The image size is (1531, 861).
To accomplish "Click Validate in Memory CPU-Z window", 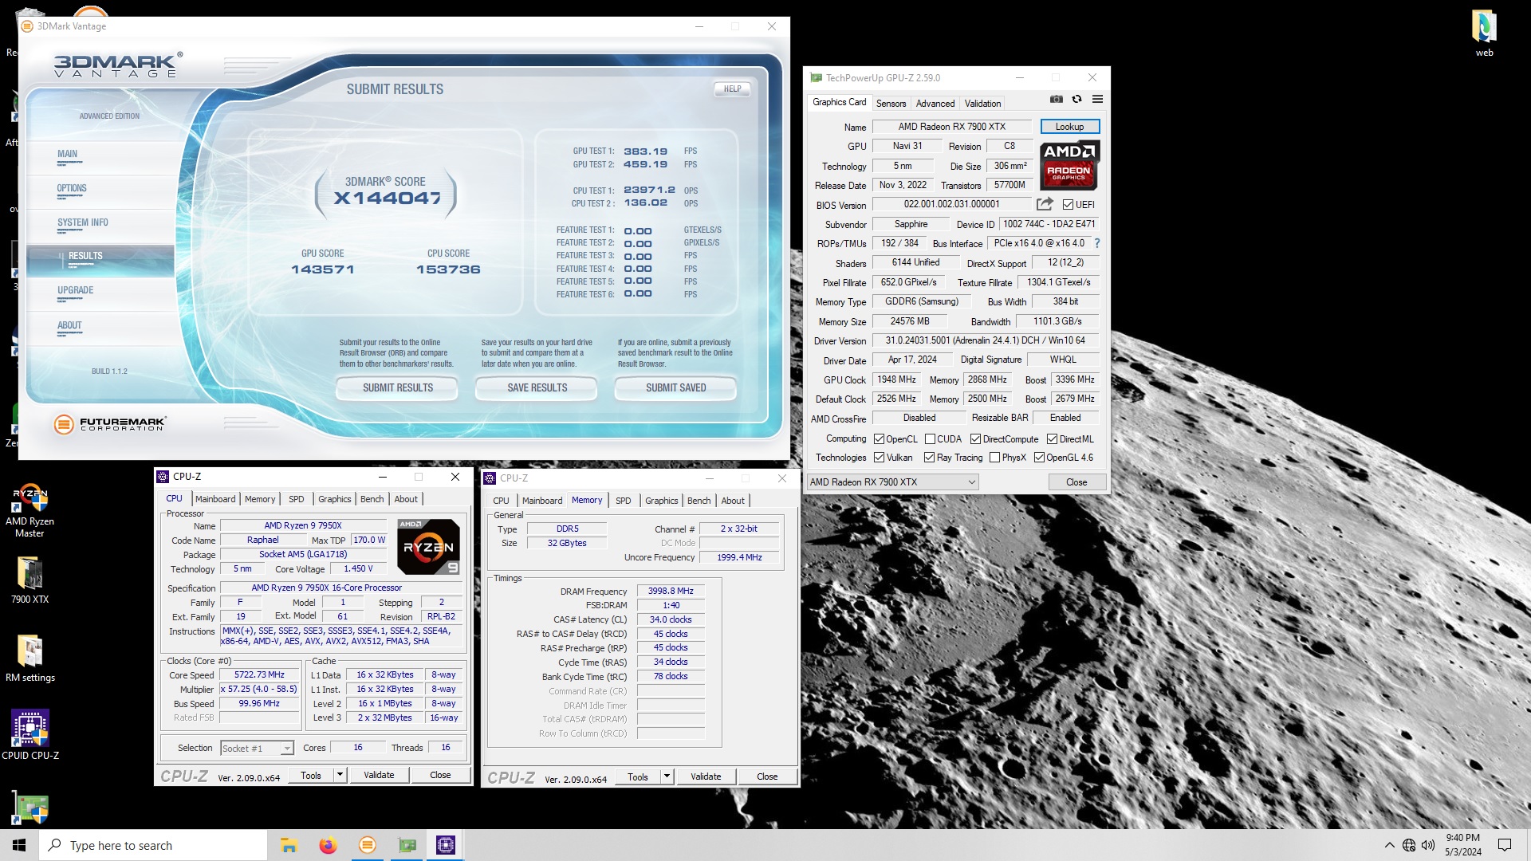I will click(705, 776).
